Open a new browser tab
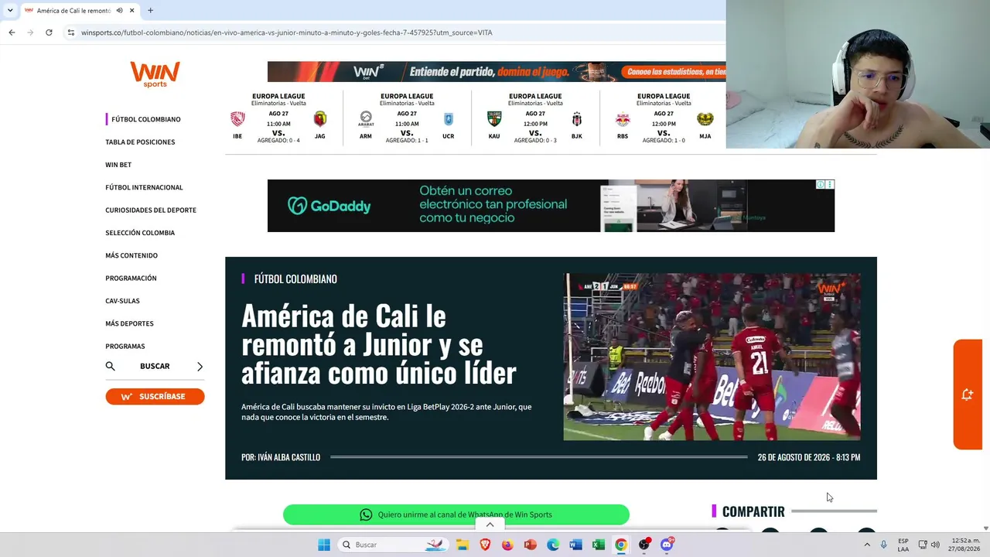 point(150,11)
